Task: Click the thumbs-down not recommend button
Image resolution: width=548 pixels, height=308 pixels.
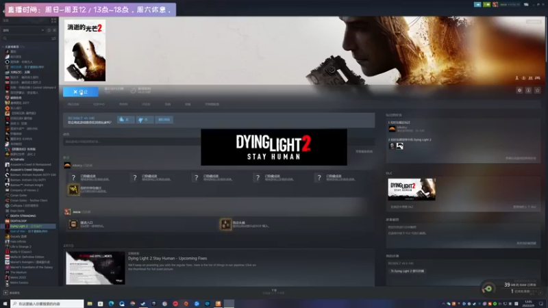Action: click(x=145, y=120)
